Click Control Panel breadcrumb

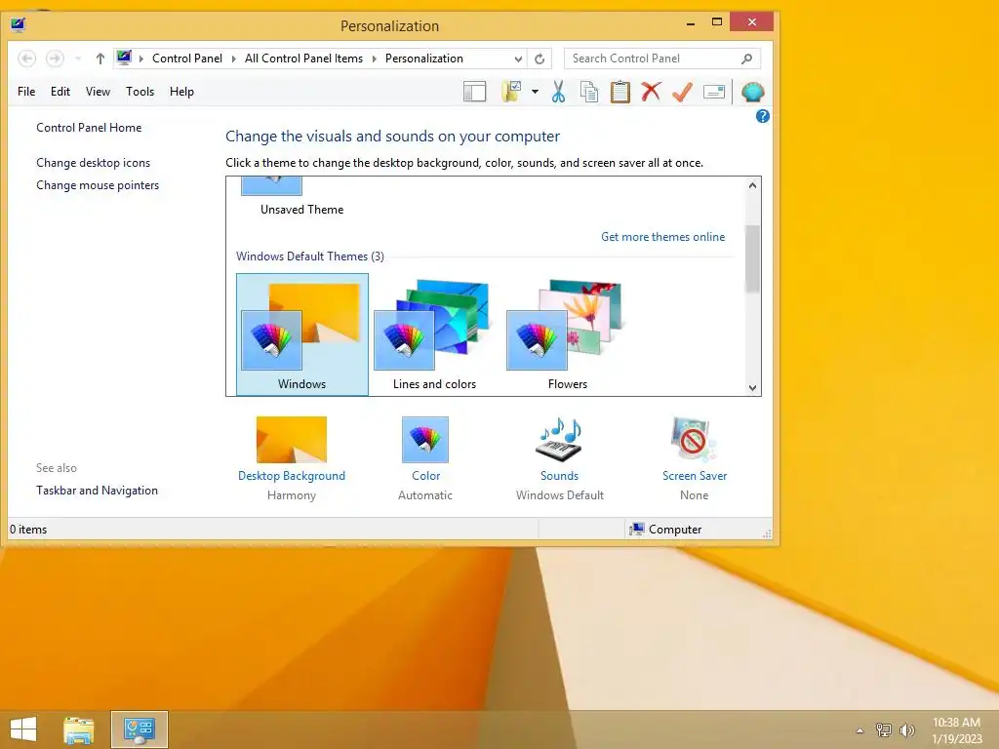point(187,59)
